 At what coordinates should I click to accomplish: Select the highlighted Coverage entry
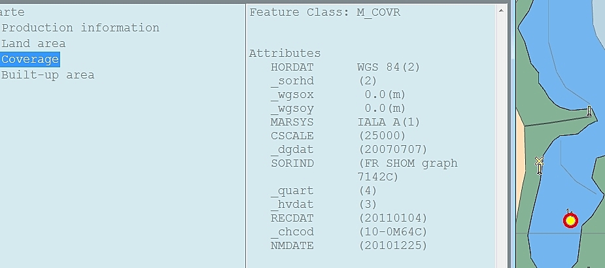tap(30, 59)
